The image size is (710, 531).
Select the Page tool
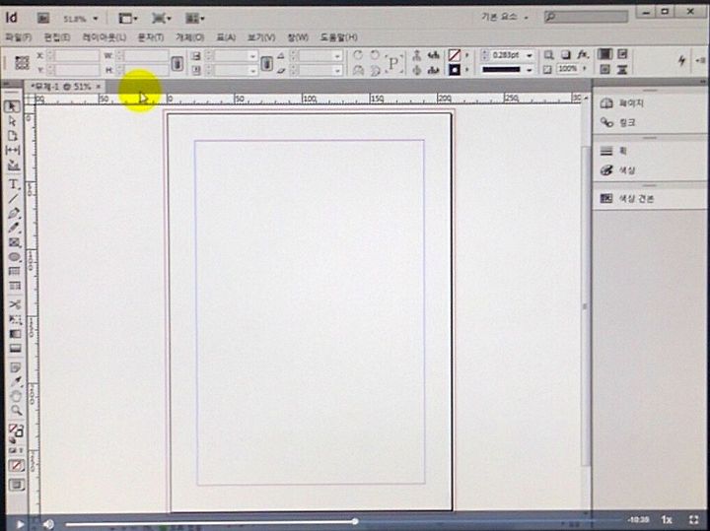13,136
